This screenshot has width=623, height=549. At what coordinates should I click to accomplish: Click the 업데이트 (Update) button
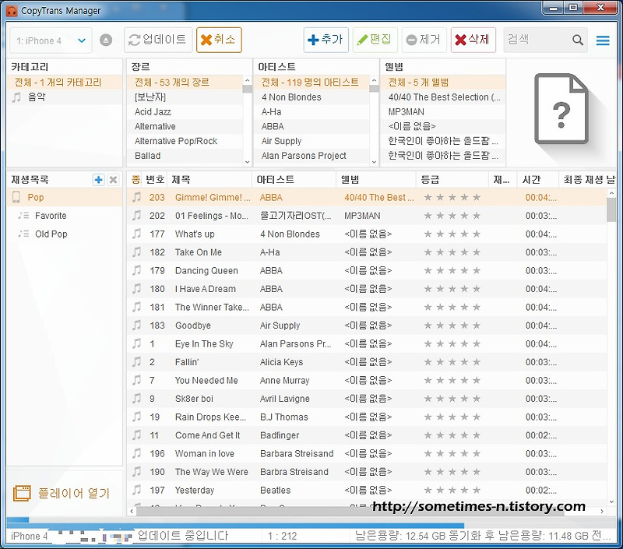[x=158, y=40]
